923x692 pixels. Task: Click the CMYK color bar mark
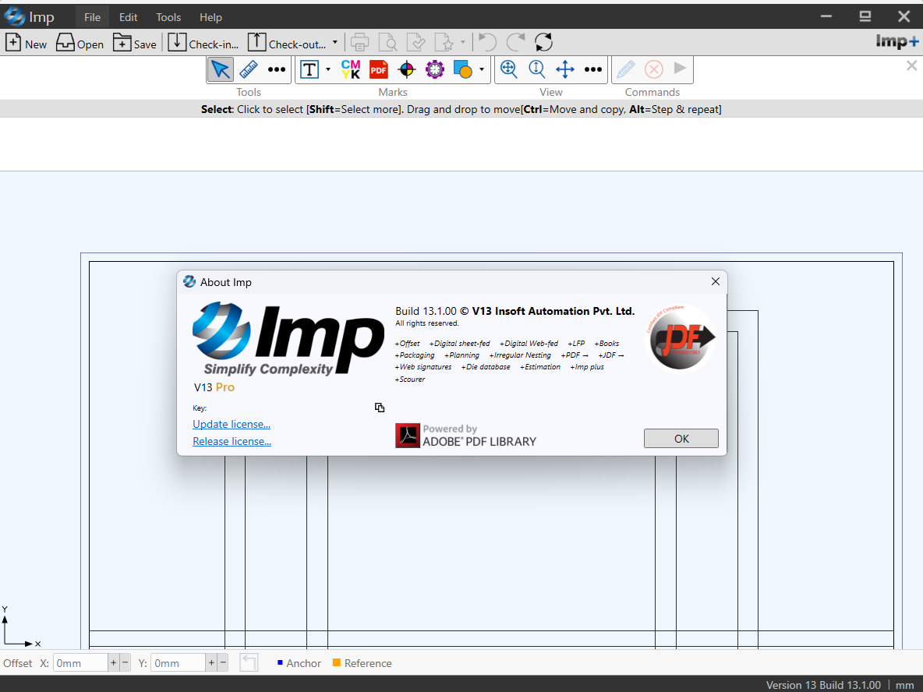click(351, 69)
